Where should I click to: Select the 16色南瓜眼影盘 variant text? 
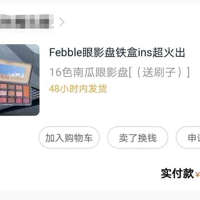tap(89, 72)
